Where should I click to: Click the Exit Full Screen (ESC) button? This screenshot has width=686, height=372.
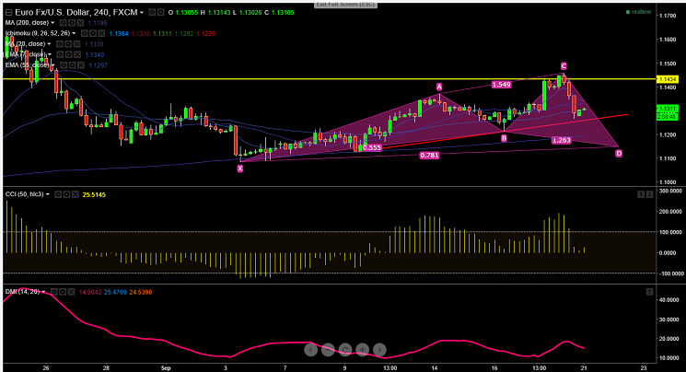[345, 5]
